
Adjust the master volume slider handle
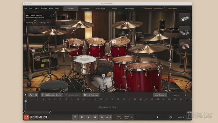pyautogui.click(x=170, y=117)
